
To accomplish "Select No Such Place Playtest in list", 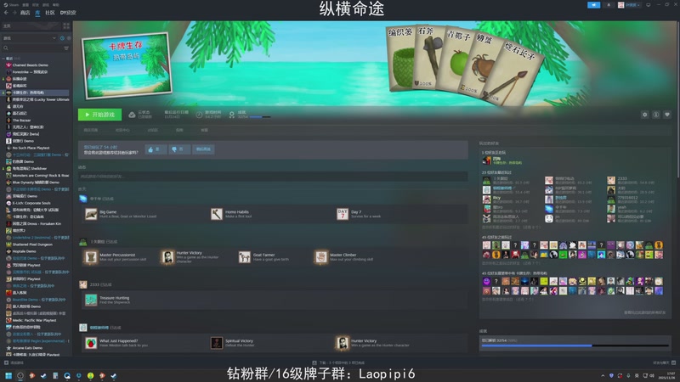I will pyautogui.click(x=31, y=148).
